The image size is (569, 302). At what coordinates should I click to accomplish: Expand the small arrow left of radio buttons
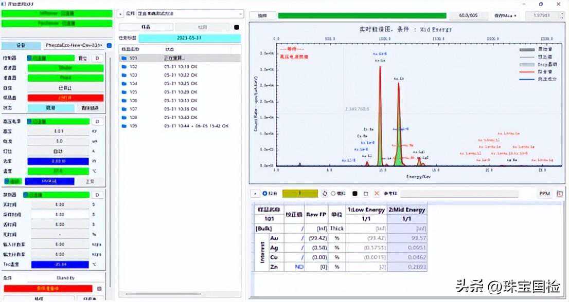(x=255, y=194)
